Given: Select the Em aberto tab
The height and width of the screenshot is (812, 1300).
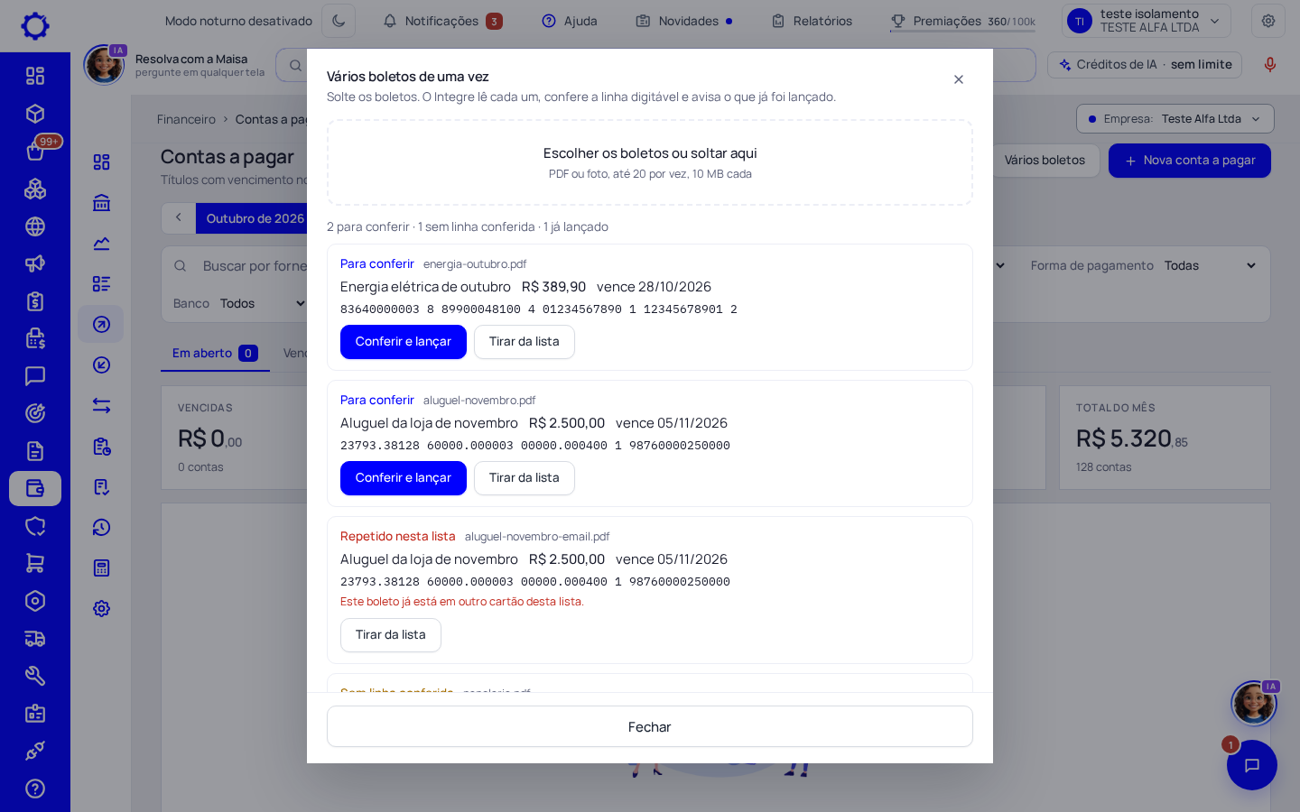Looking at the screenshot, I should 215,354.
